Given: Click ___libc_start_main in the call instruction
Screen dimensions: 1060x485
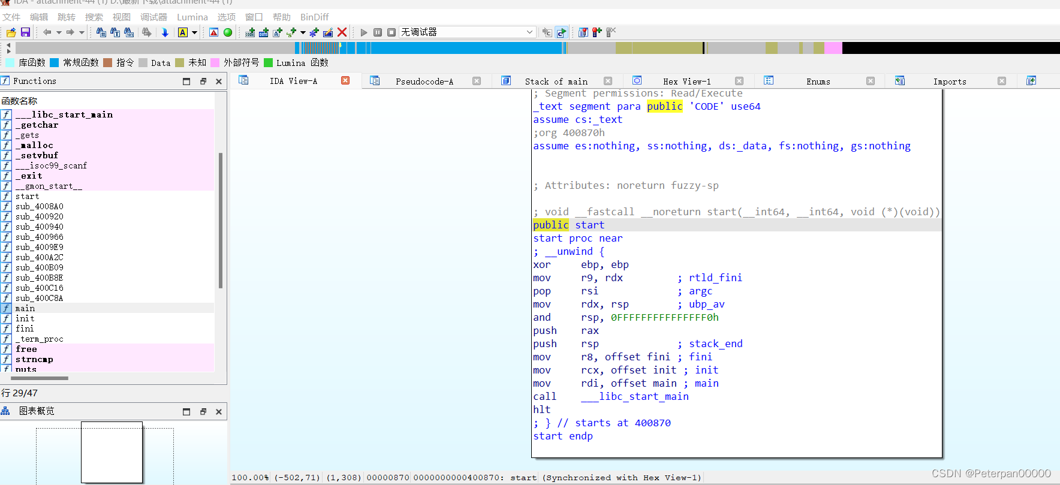Looking at the screenshot, I should [x=635, y=396].
